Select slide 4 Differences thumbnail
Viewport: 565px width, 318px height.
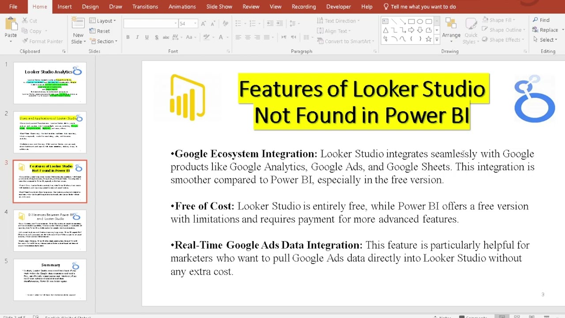point(50,231)
